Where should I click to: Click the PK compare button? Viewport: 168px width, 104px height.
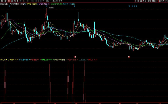pyautogui.click(x=138, y=1)
